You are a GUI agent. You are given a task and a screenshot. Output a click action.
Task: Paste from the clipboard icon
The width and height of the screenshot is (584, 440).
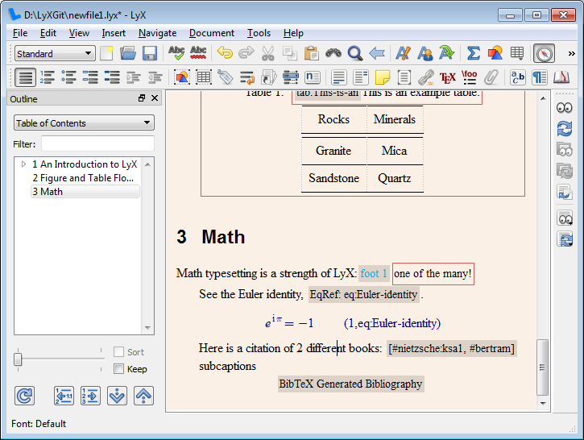[312, 53]
